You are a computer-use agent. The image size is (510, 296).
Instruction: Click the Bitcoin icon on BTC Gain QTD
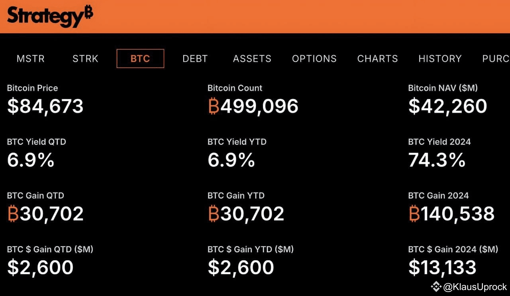[x=13, y=214]
